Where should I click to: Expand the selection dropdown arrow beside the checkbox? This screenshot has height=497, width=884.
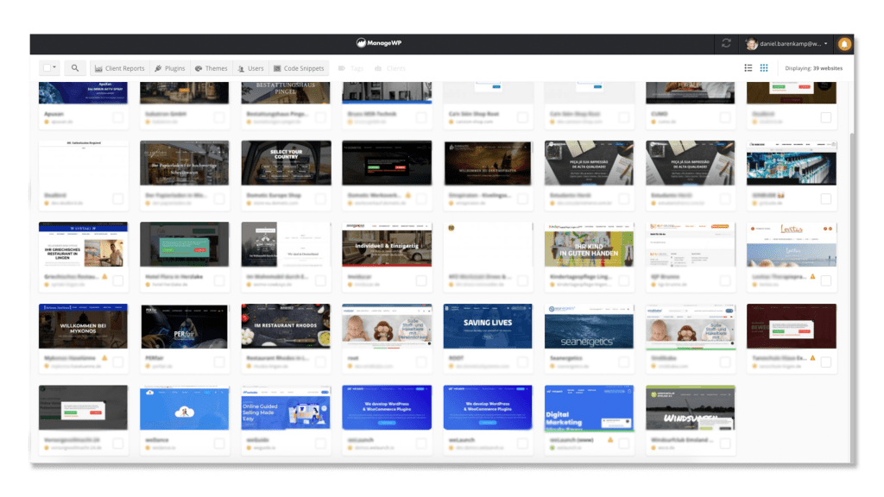[x=57, y=66]
